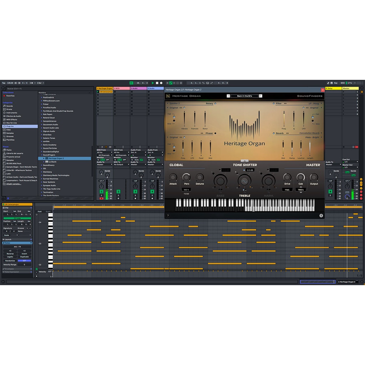
Task: Expand the Roland Cloud plug-in folder
Action: (x=42, y=118)
